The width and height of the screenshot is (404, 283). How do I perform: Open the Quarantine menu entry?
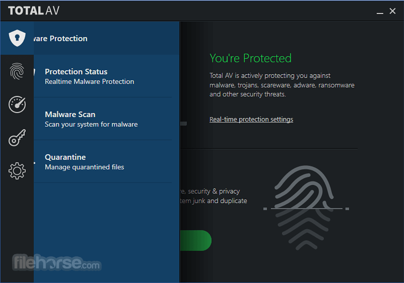(x=103, y=162)
